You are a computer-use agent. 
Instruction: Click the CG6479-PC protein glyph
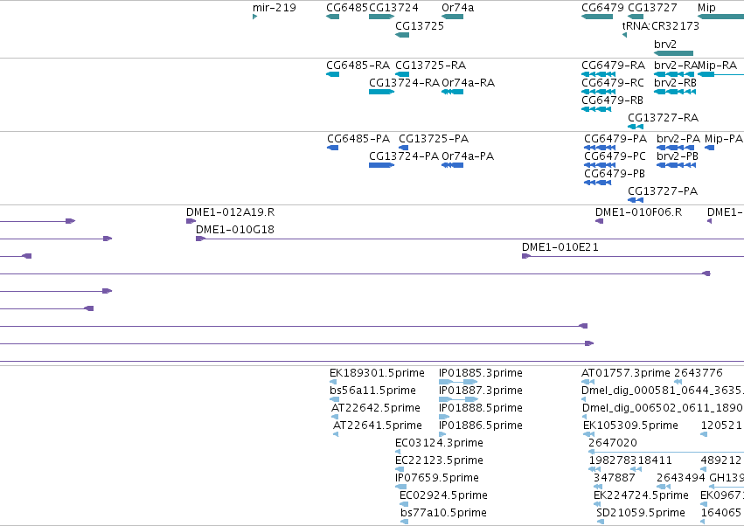click(x=600, y=165)
